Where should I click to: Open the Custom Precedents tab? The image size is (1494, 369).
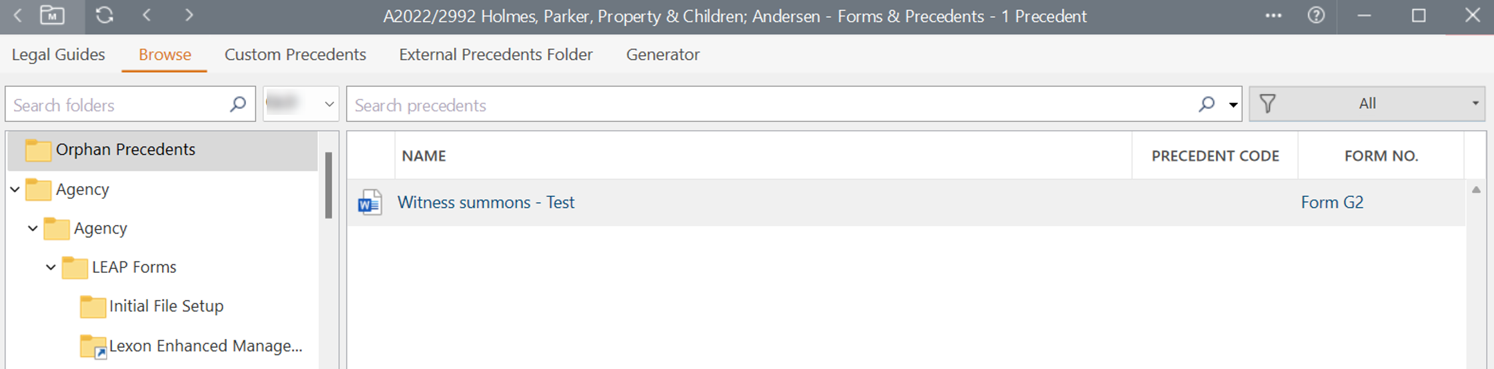(295, 55)
